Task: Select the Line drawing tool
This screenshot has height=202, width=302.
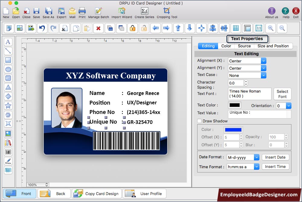Action: [8, 51]
